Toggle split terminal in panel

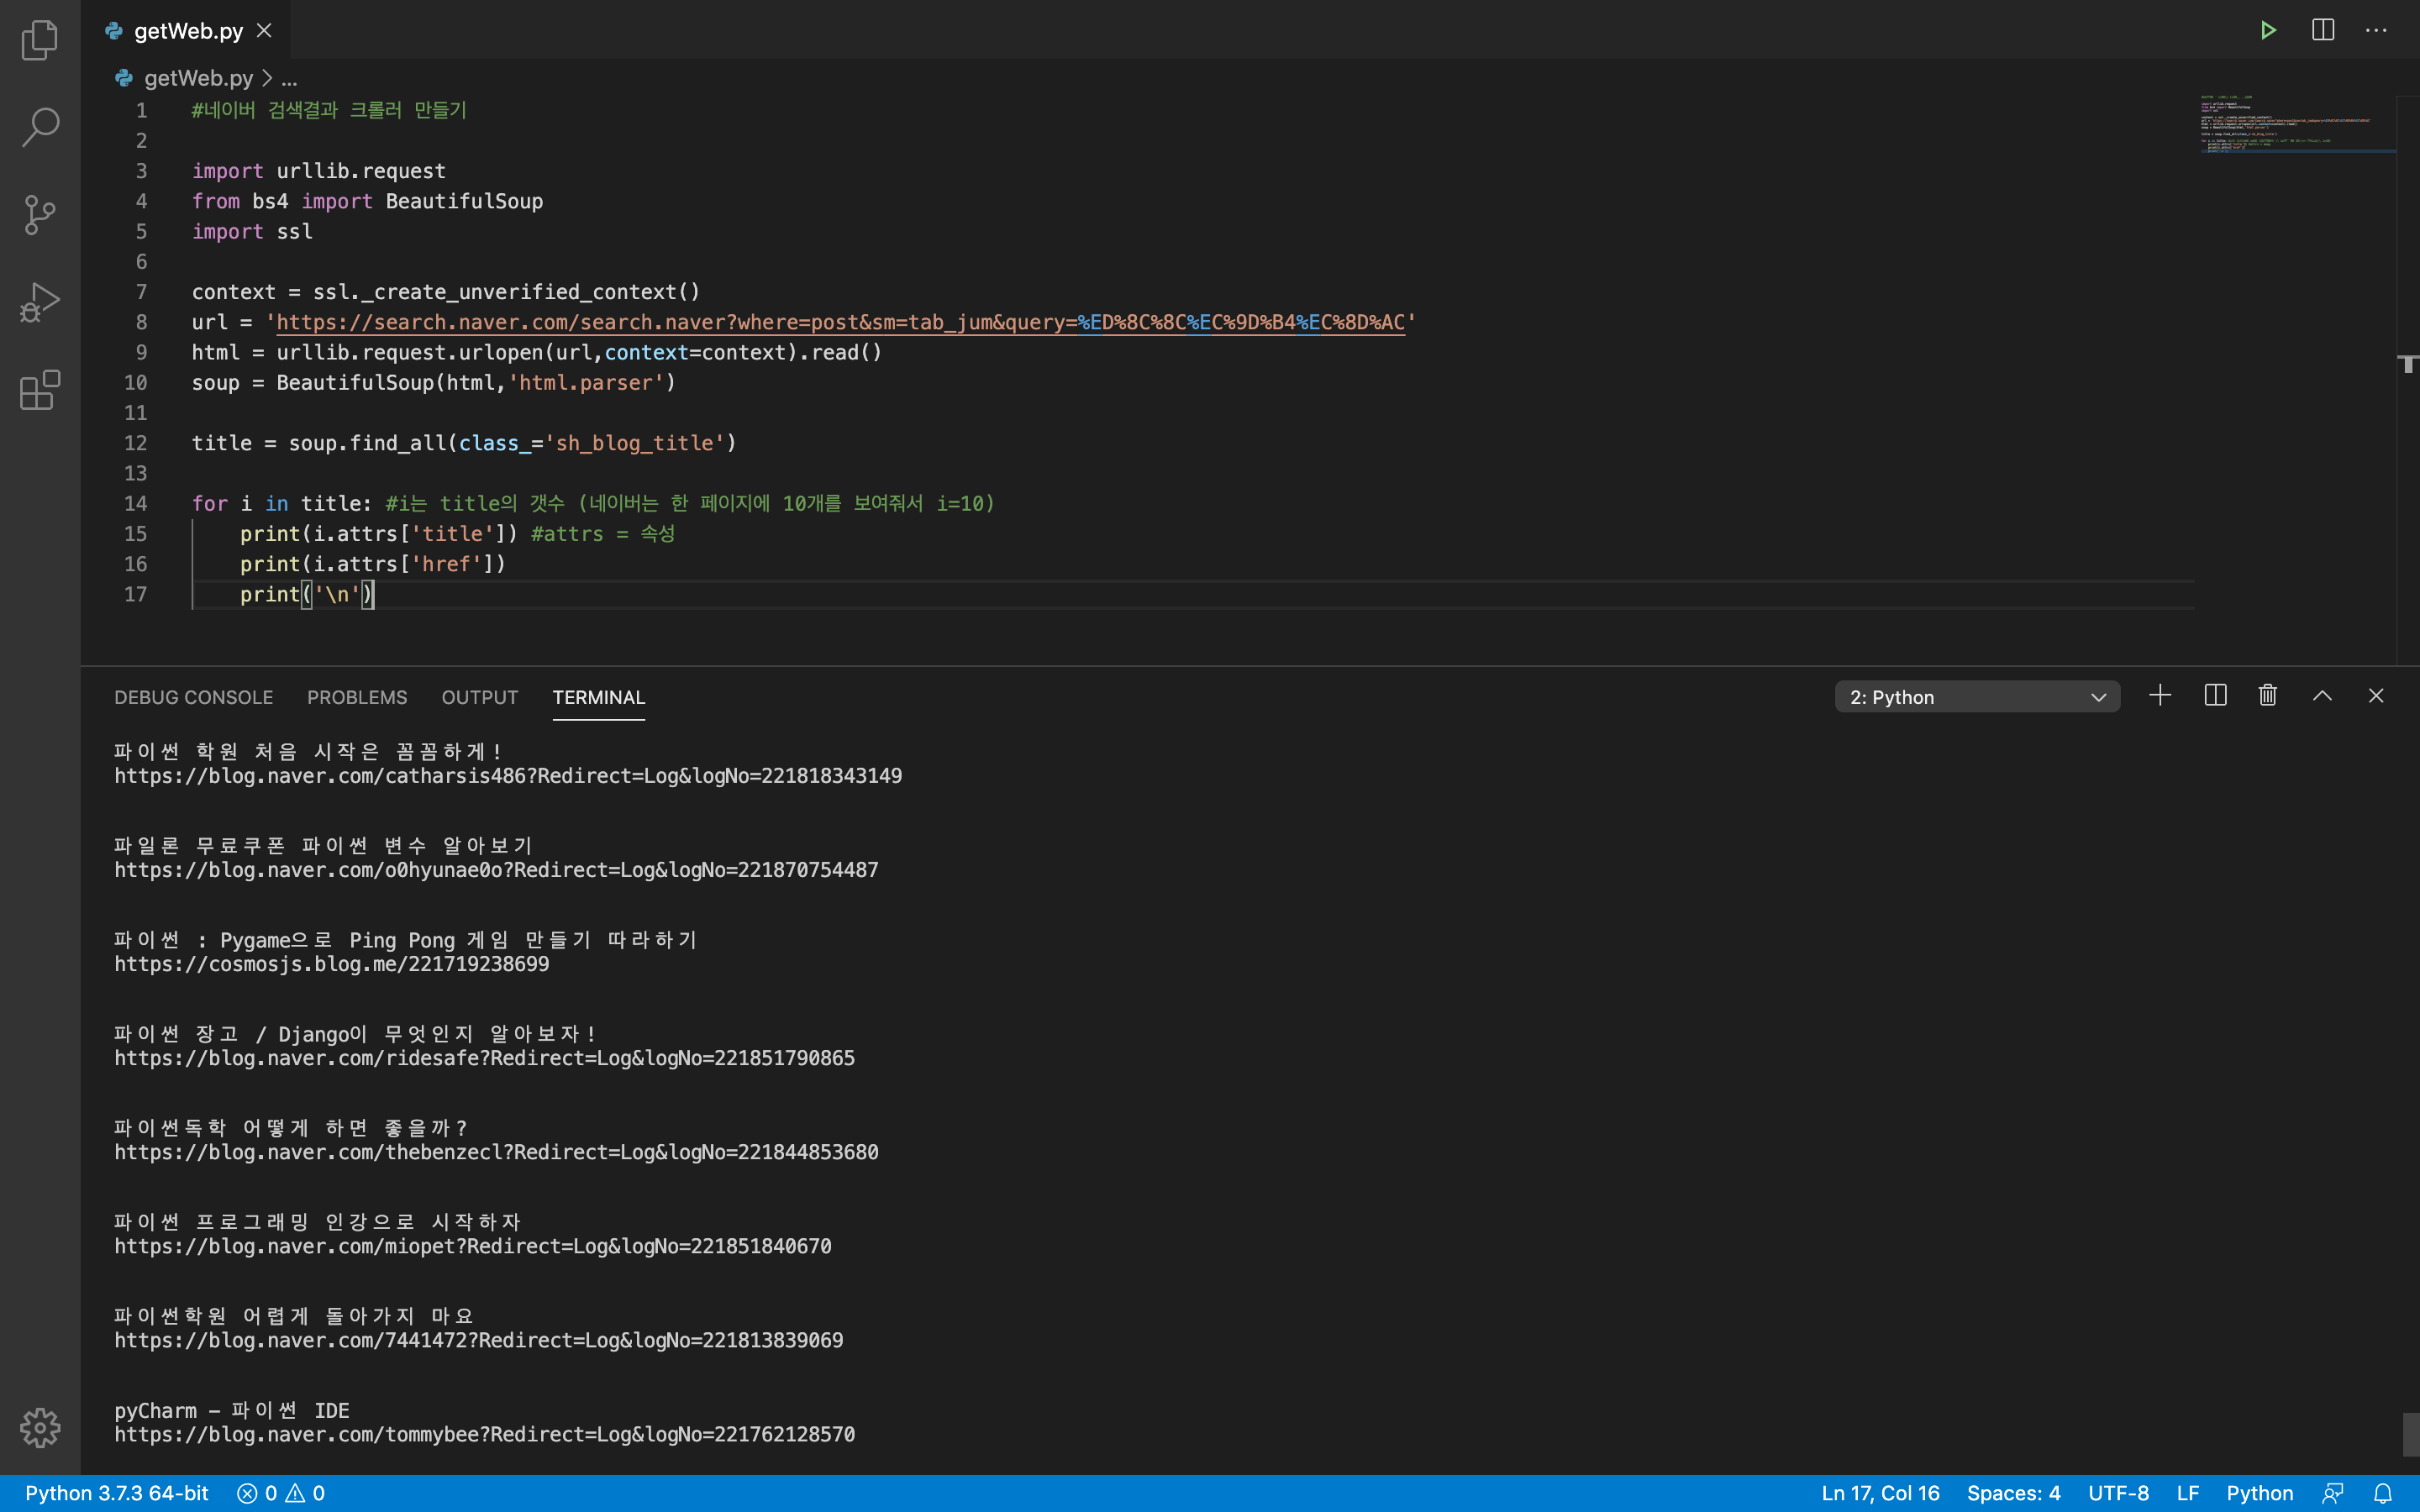point(2215,695)
